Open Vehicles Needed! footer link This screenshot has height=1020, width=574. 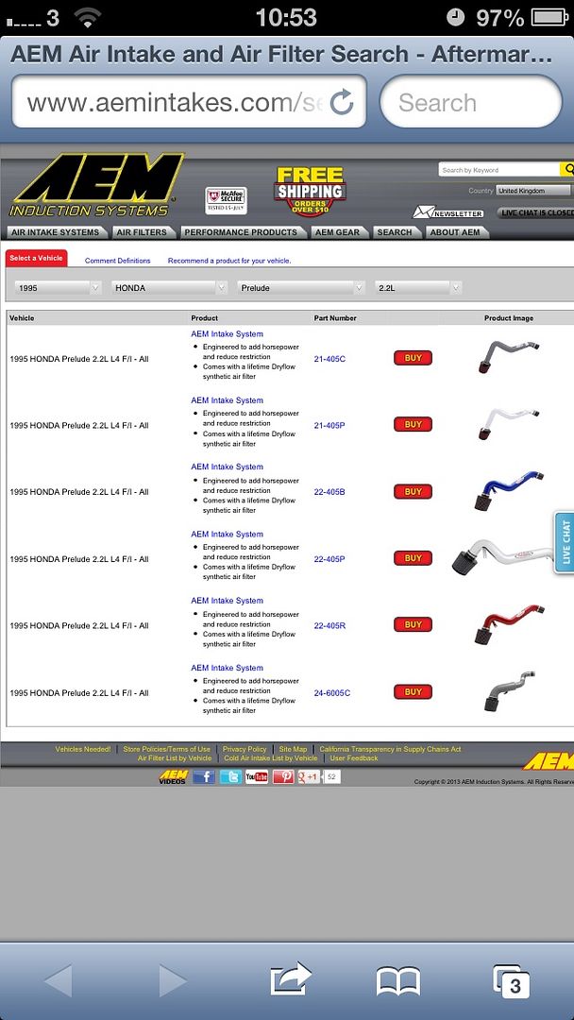pyautogui.click(x=83, y=749)
